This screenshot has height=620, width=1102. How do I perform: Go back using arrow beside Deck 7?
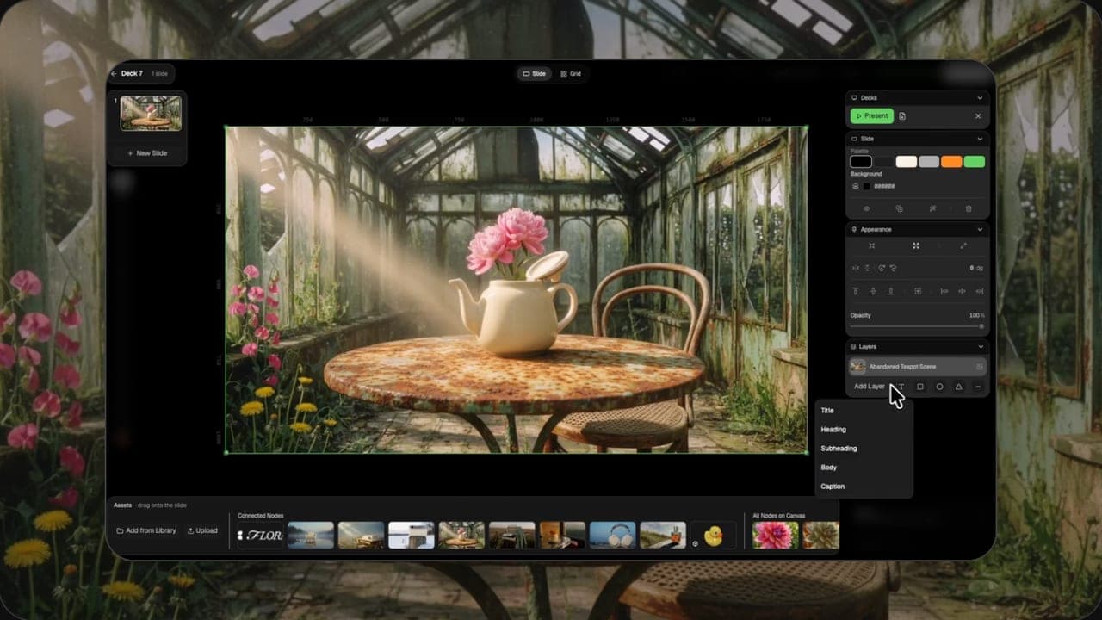tap(114, 74)
